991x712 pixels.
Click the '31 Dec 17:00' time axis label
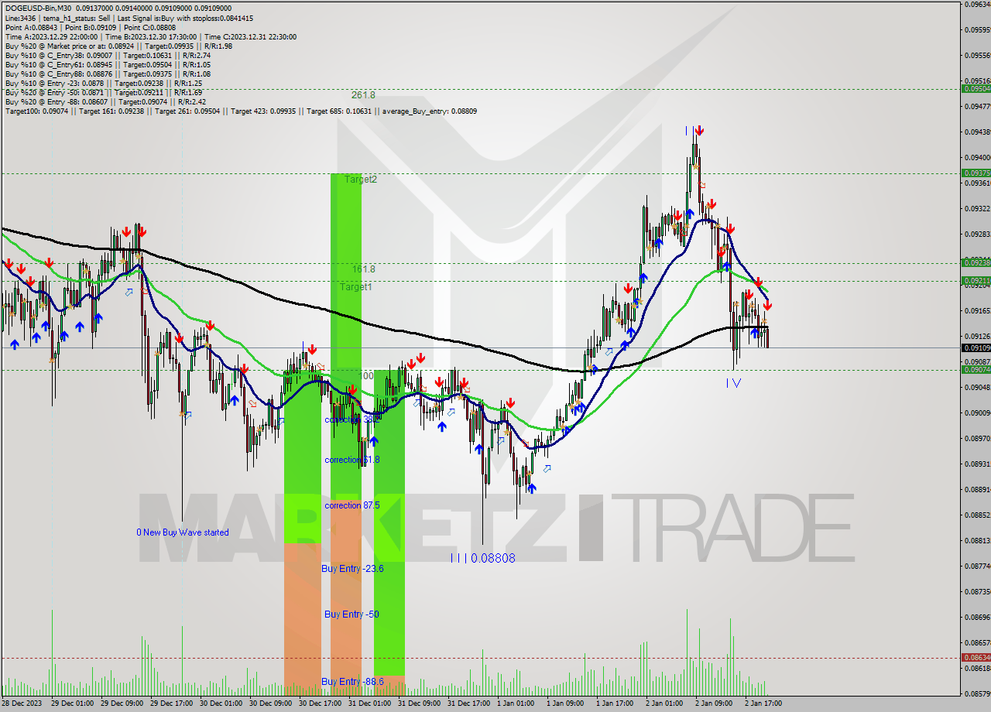[x=468, y=703]
